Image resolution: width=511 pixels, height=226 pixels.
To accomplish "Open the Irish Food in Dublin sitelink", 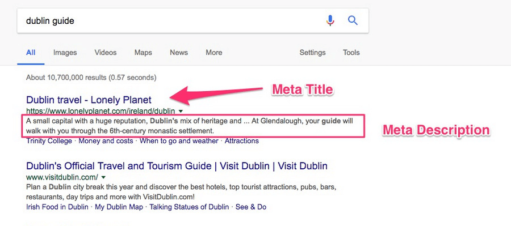I will [x=57, y=207].
